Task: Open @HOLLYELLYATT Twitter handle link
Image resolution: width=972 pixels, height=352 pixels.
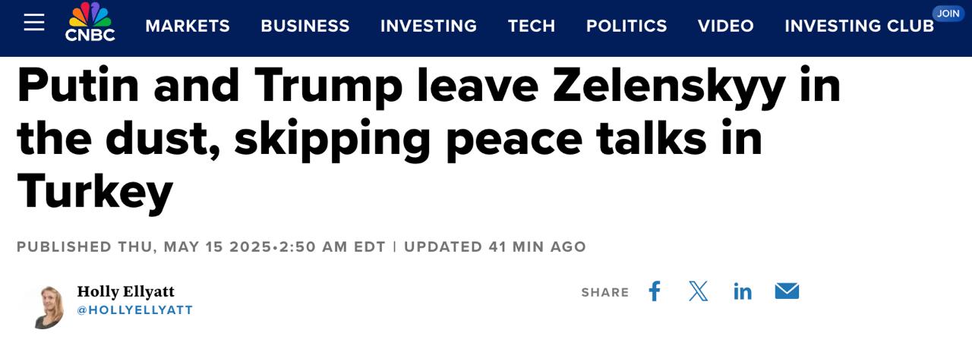Action: (135, 310)
